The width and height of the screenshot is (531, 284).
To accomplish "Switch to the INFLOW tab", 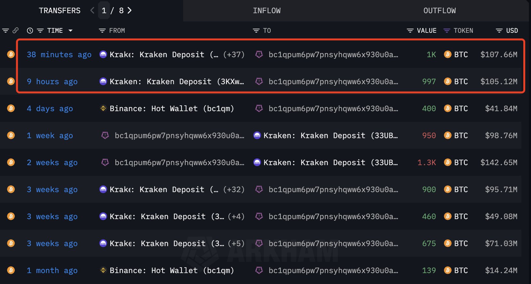I will [x=267, y=11].
